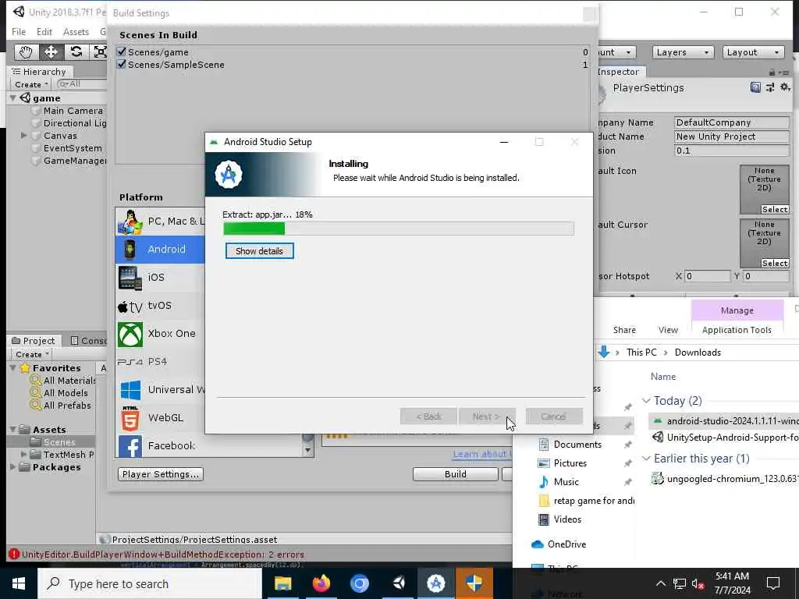The height and width of the screenshot is (599, 799).
Task: Click the Learn about link
Action: (482, 454)
